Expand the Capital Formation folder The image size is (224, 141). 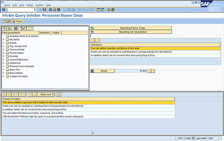point(3,76)
